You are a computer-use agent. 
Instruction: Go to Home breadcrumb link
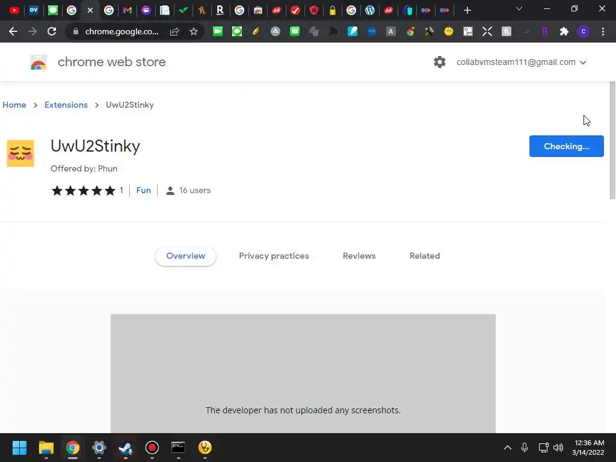point(14,105)
